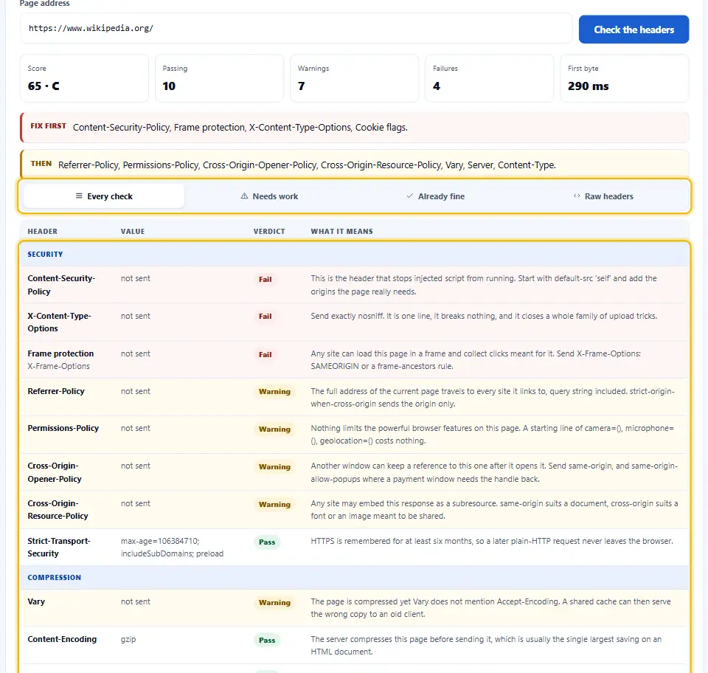
Task: Select the Failures card value 4
Action: (x=436, y=86)
